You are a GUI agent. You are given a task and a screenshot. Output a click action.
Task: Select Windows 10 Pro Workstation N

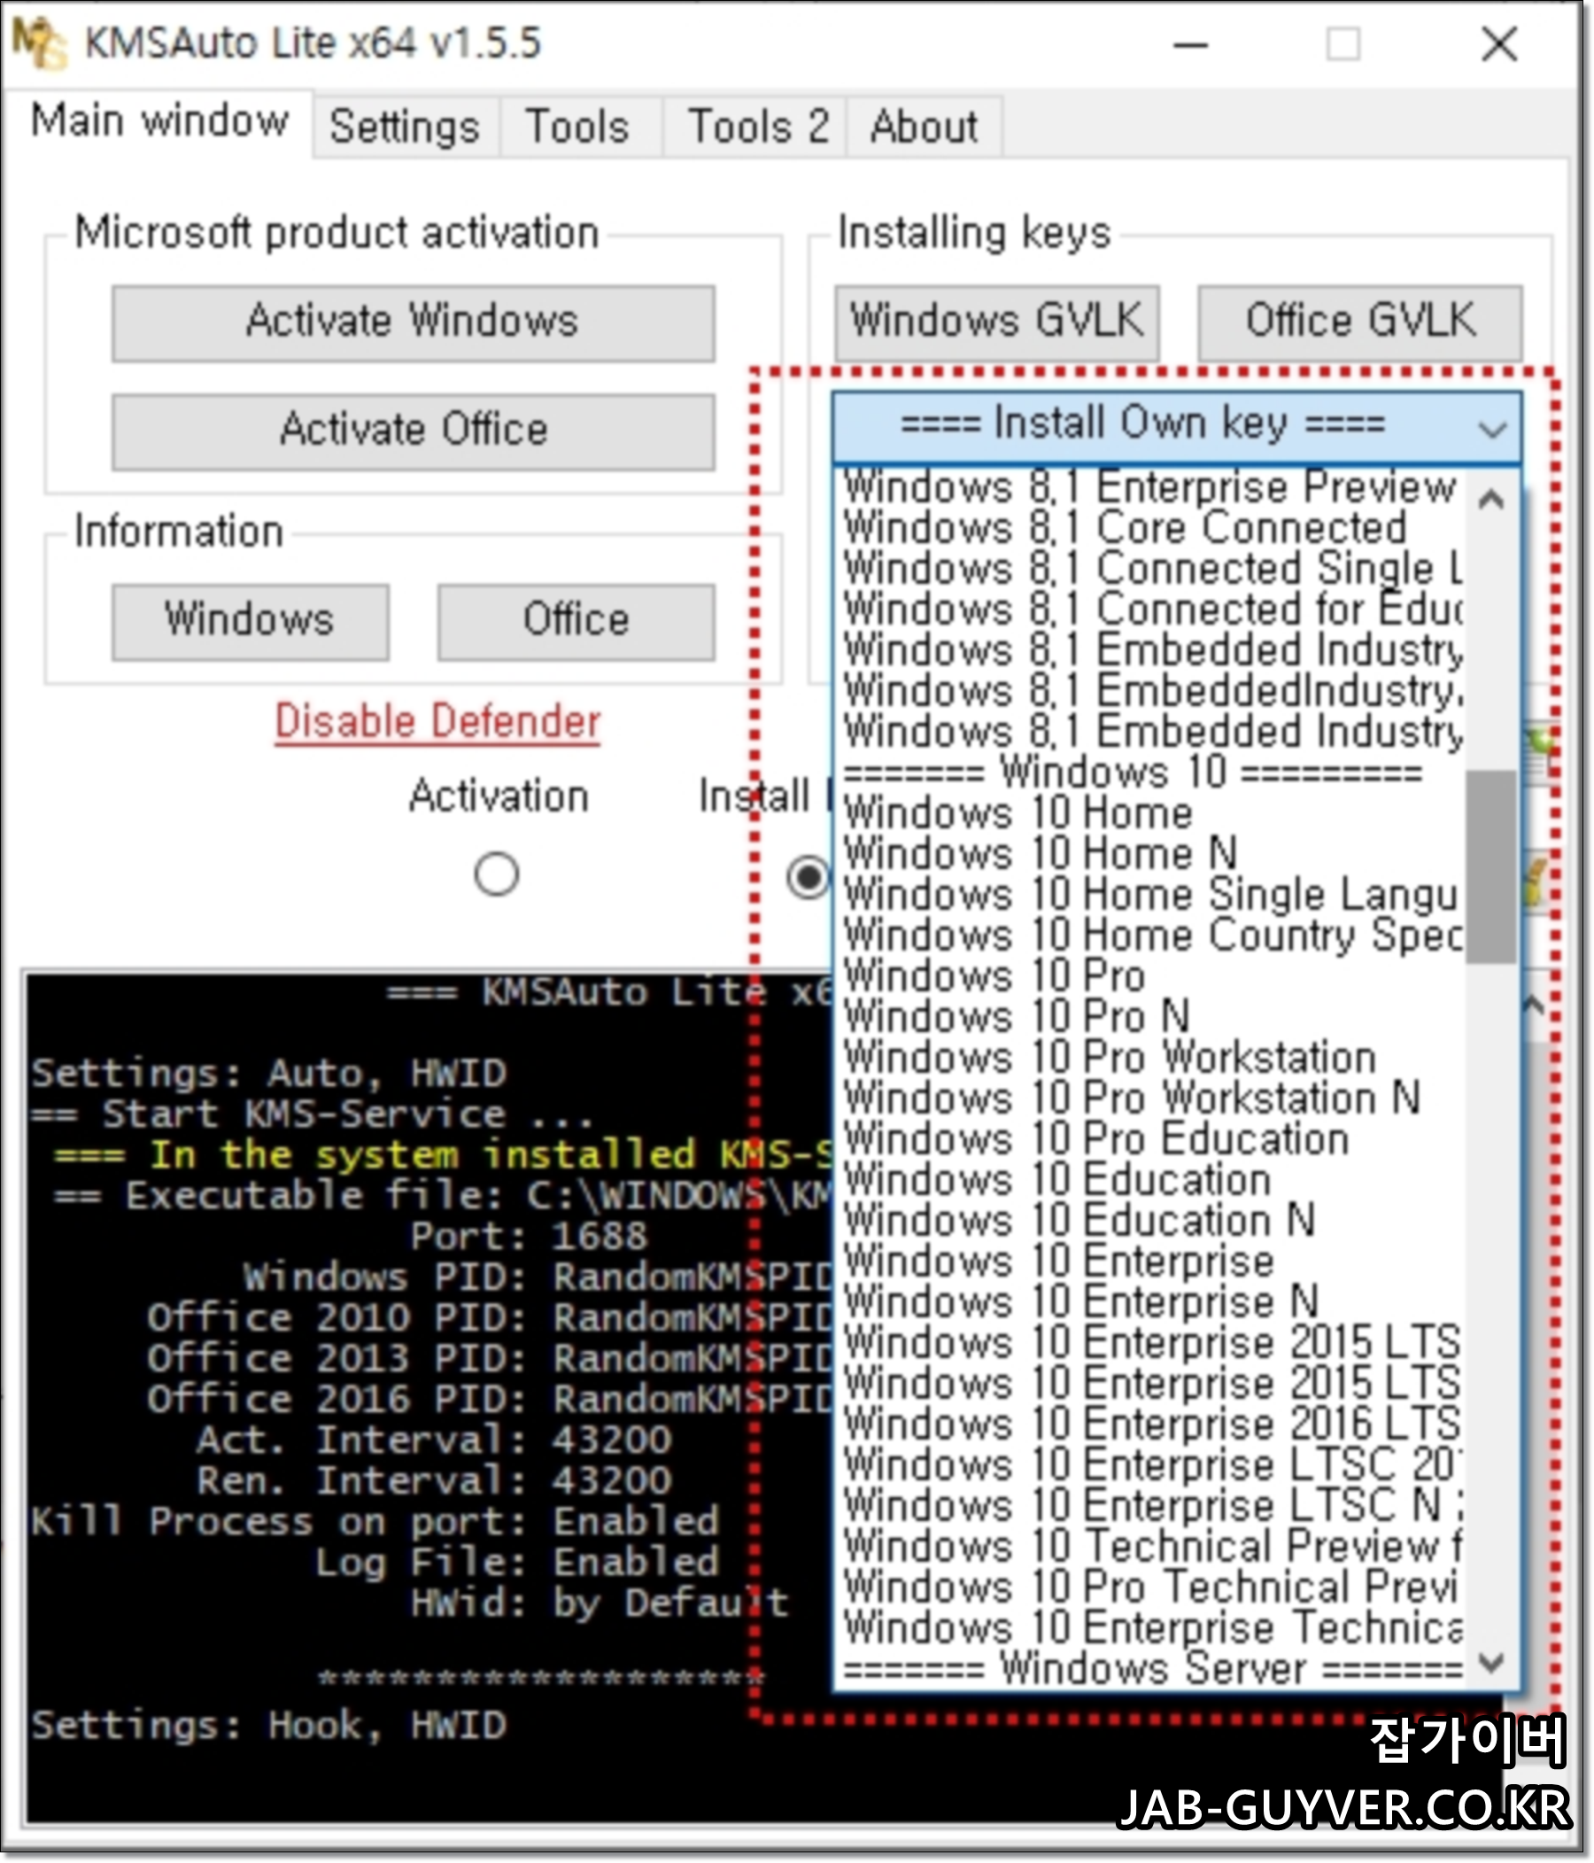point(1150,1098)
